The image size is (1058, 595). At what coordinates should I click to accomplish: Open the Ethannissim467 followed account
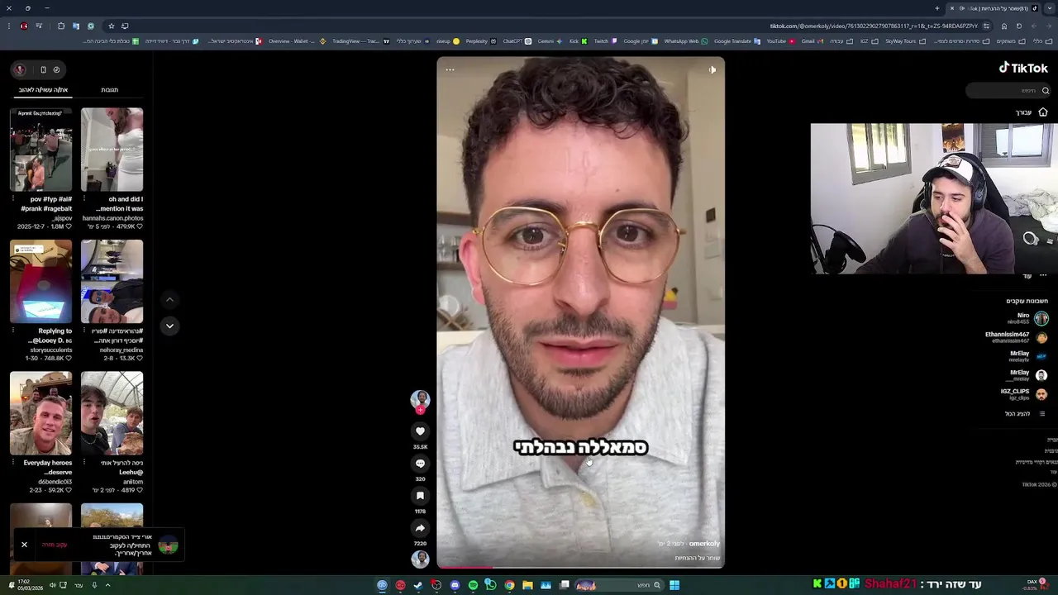tap(1017, 337)
